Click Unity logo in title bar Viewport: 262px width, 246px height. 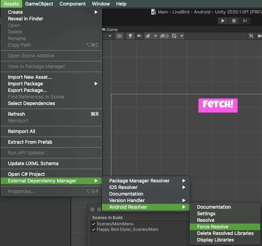tap(153, 12)
